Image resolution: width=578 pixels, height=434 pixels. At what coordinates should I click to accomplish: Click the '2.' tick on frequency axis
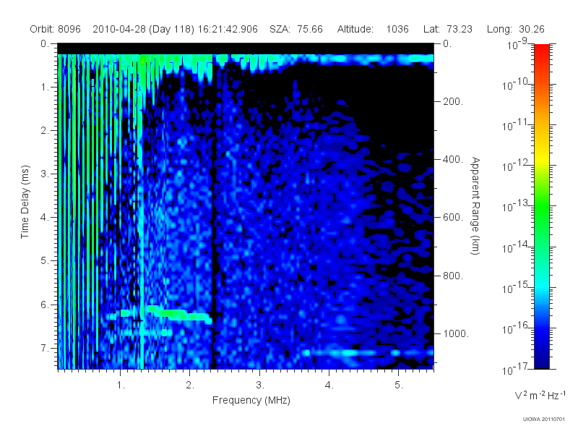click(190, 386)
